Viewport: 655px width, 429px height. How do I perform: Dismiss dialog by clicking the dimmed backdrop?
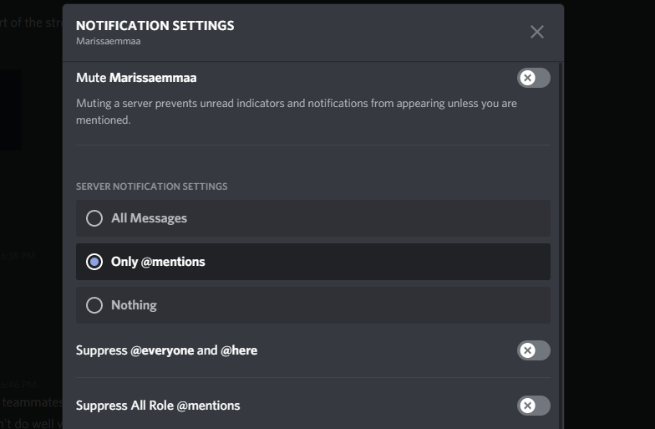pos(610,209)
